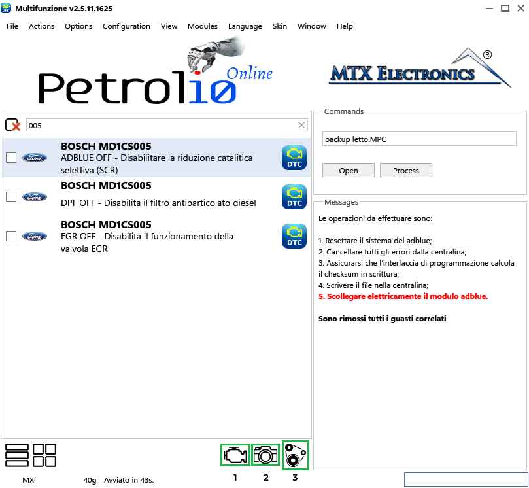Open the Help menu
This screenshot has width=529, height=488.
click(x=345, y=26)
